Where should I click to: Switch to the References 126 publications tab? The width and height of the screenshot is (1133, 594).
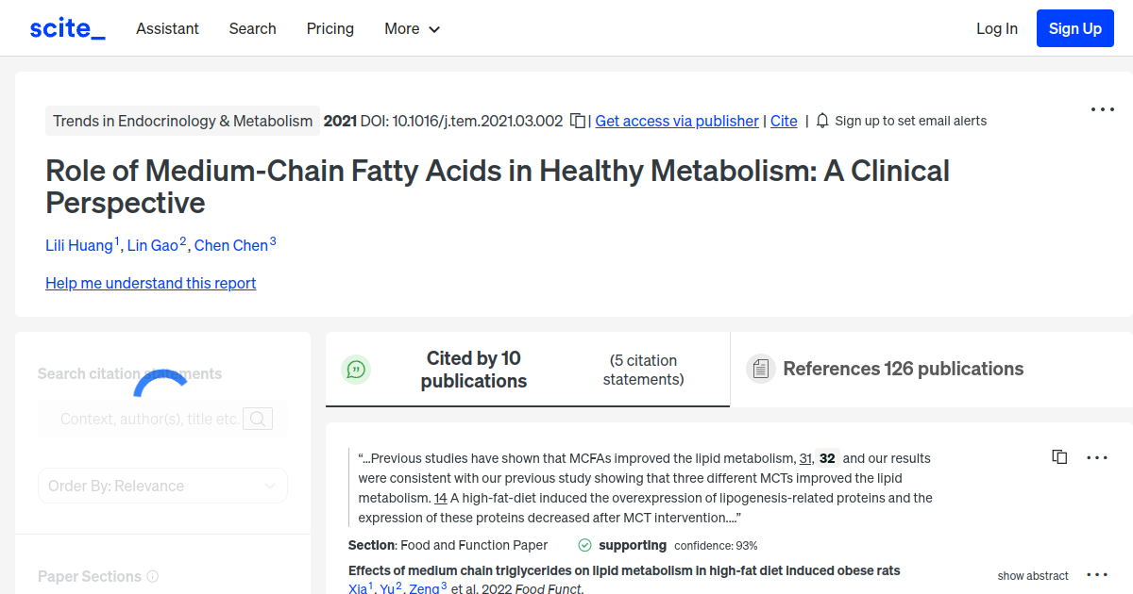903,369
